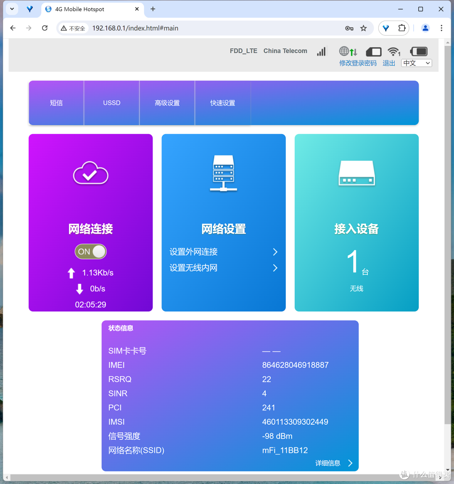Click the not secure warning icon
454x484 pixels.
pyautogui.click(x=63, y=28)
